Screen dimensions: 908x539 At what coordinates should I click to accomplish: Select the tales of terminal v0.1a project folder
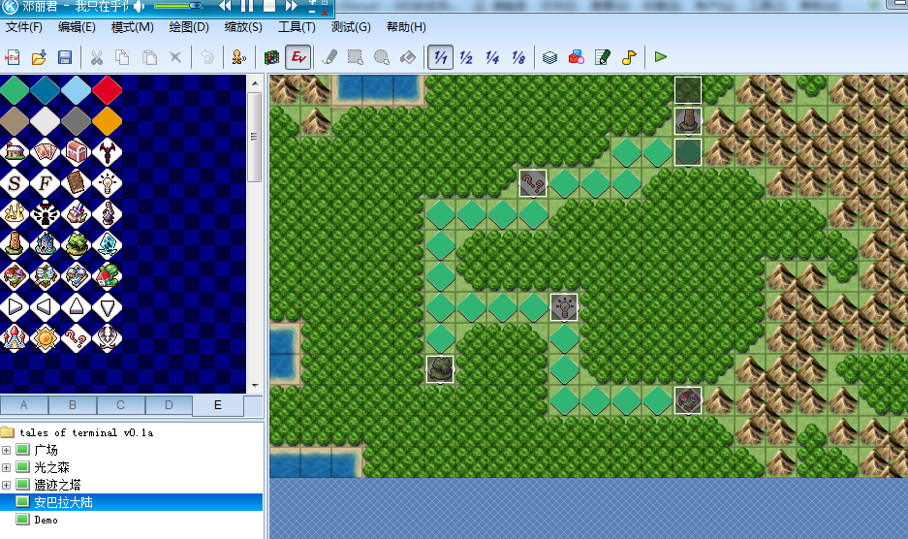[x=86, y=432]
